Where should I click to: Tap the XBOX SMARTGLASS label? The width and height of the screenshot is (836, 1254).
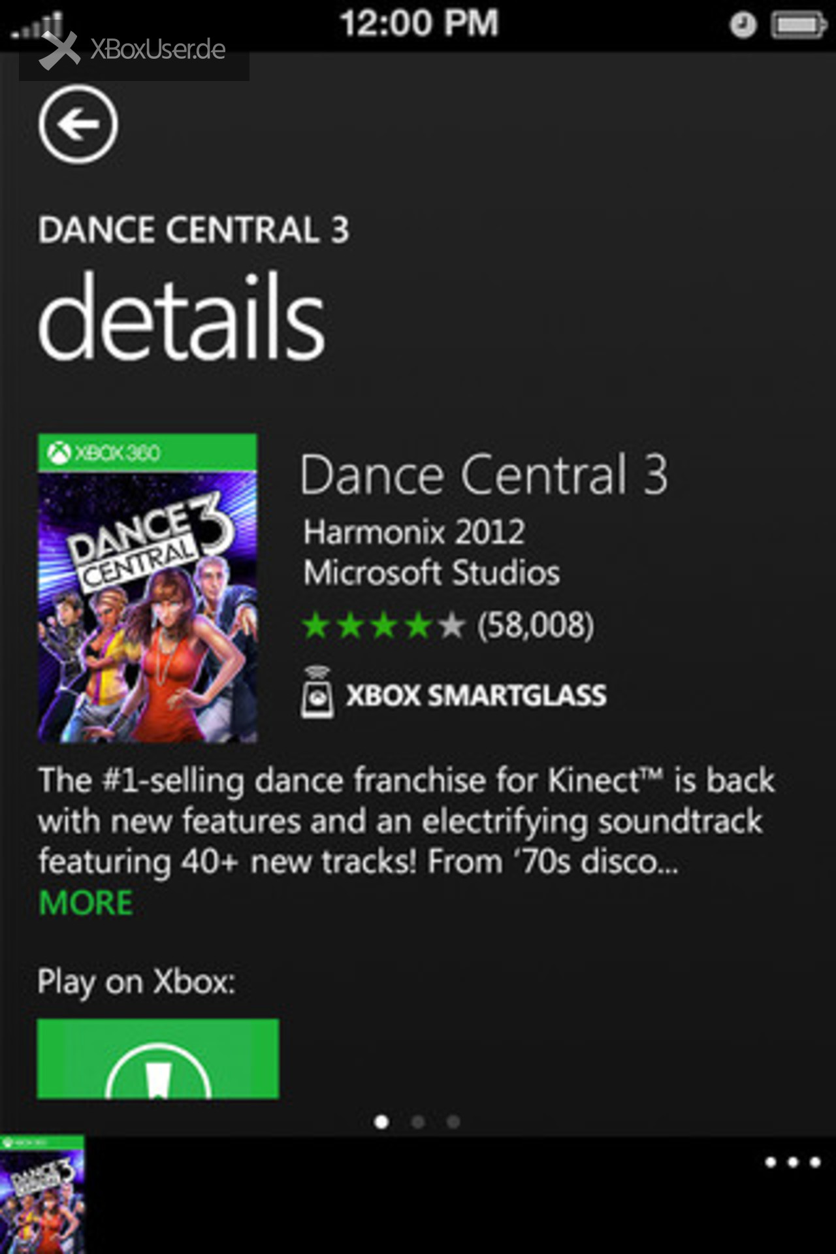(x=476, y=695)
